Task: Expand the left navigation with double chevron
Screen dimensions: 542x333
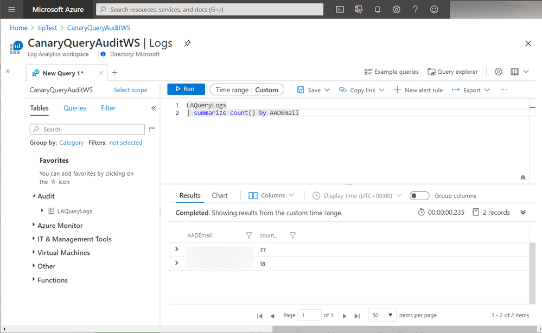Action: pos(8,71)
